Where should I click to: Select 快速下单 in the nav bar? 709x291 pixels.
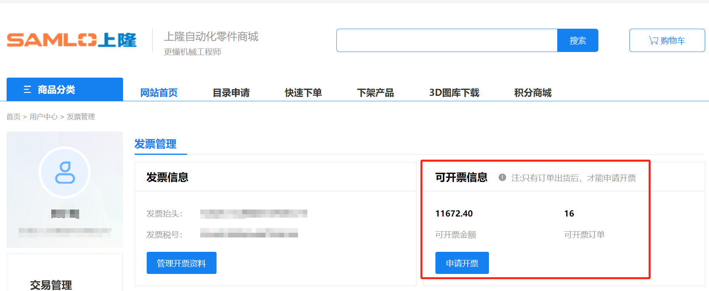click(303, 93)
